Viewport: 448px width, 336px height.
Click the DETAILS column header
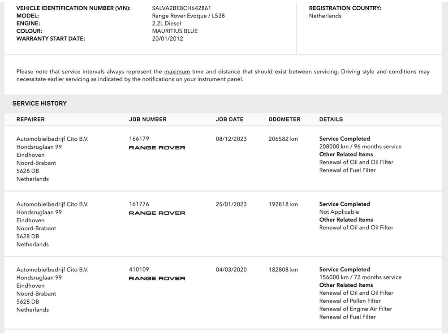[331, 120]
